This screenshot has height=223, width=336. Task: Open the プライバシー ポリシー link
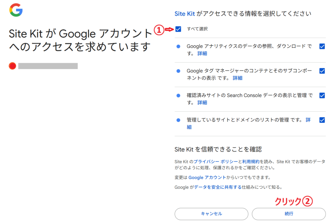(216, 161)
